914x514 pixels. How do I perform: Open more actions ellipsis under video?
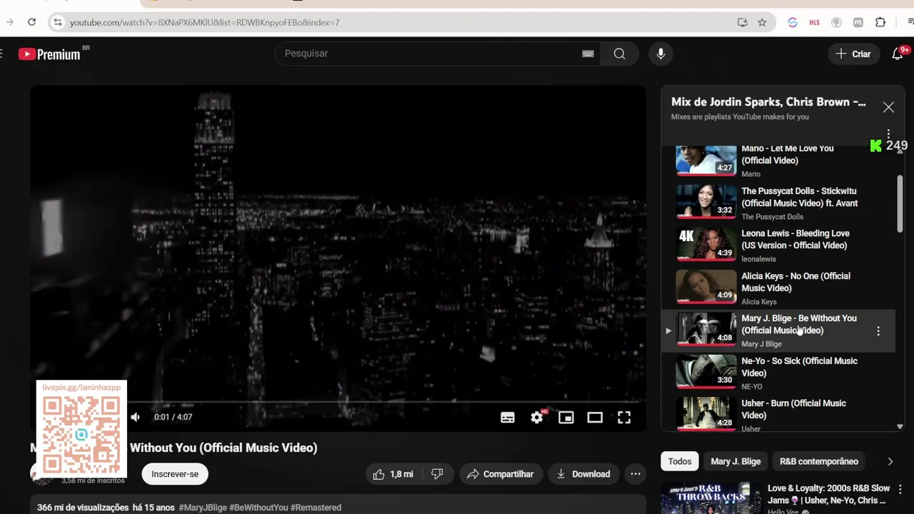tap(636, 474)
